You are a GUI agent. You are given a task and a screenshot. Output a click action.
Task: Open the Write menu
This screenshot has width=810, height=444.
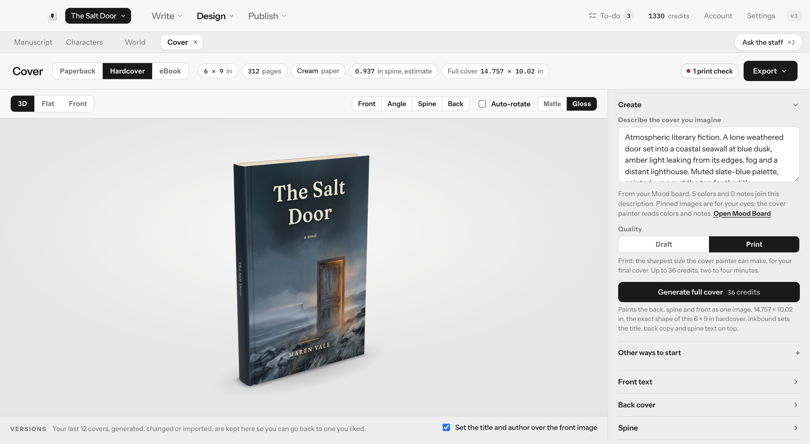click(x=167, y=16)
